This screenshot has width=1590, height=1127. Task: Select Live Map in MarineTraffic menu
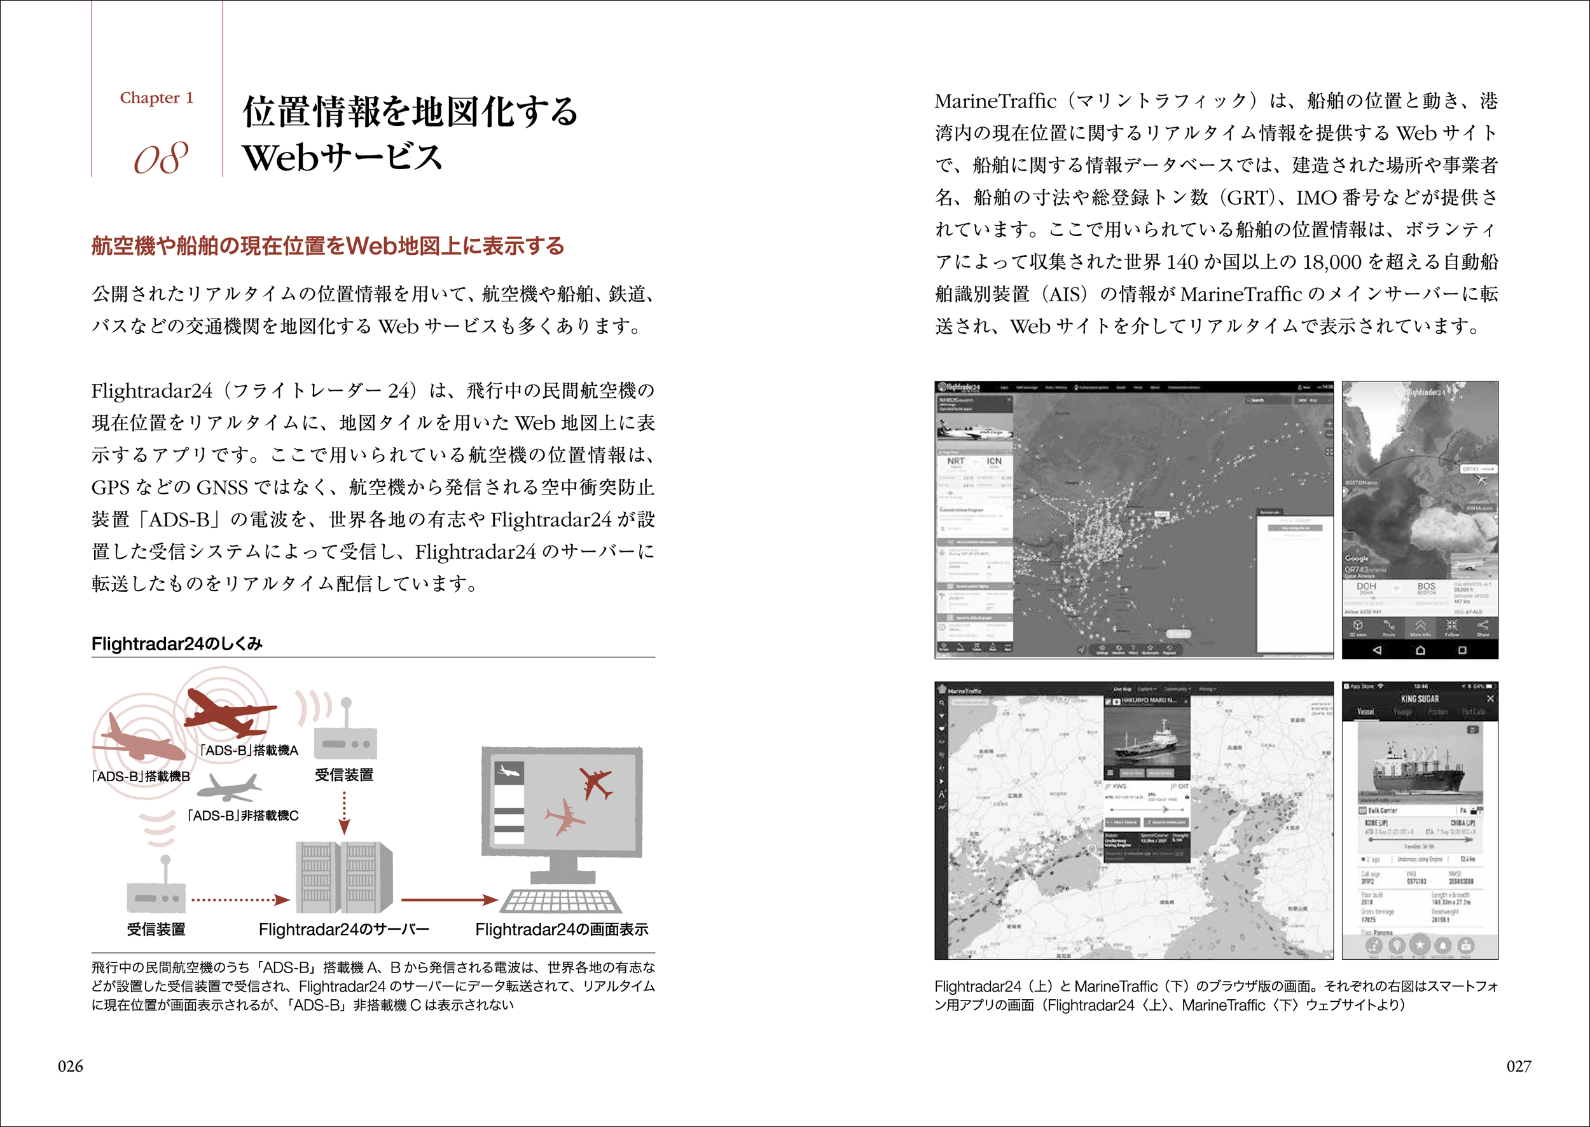[x=1123, y=689]
